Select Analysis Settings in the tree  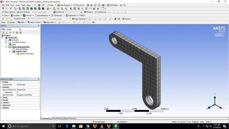pyautogui.click(x=21, y=49)
